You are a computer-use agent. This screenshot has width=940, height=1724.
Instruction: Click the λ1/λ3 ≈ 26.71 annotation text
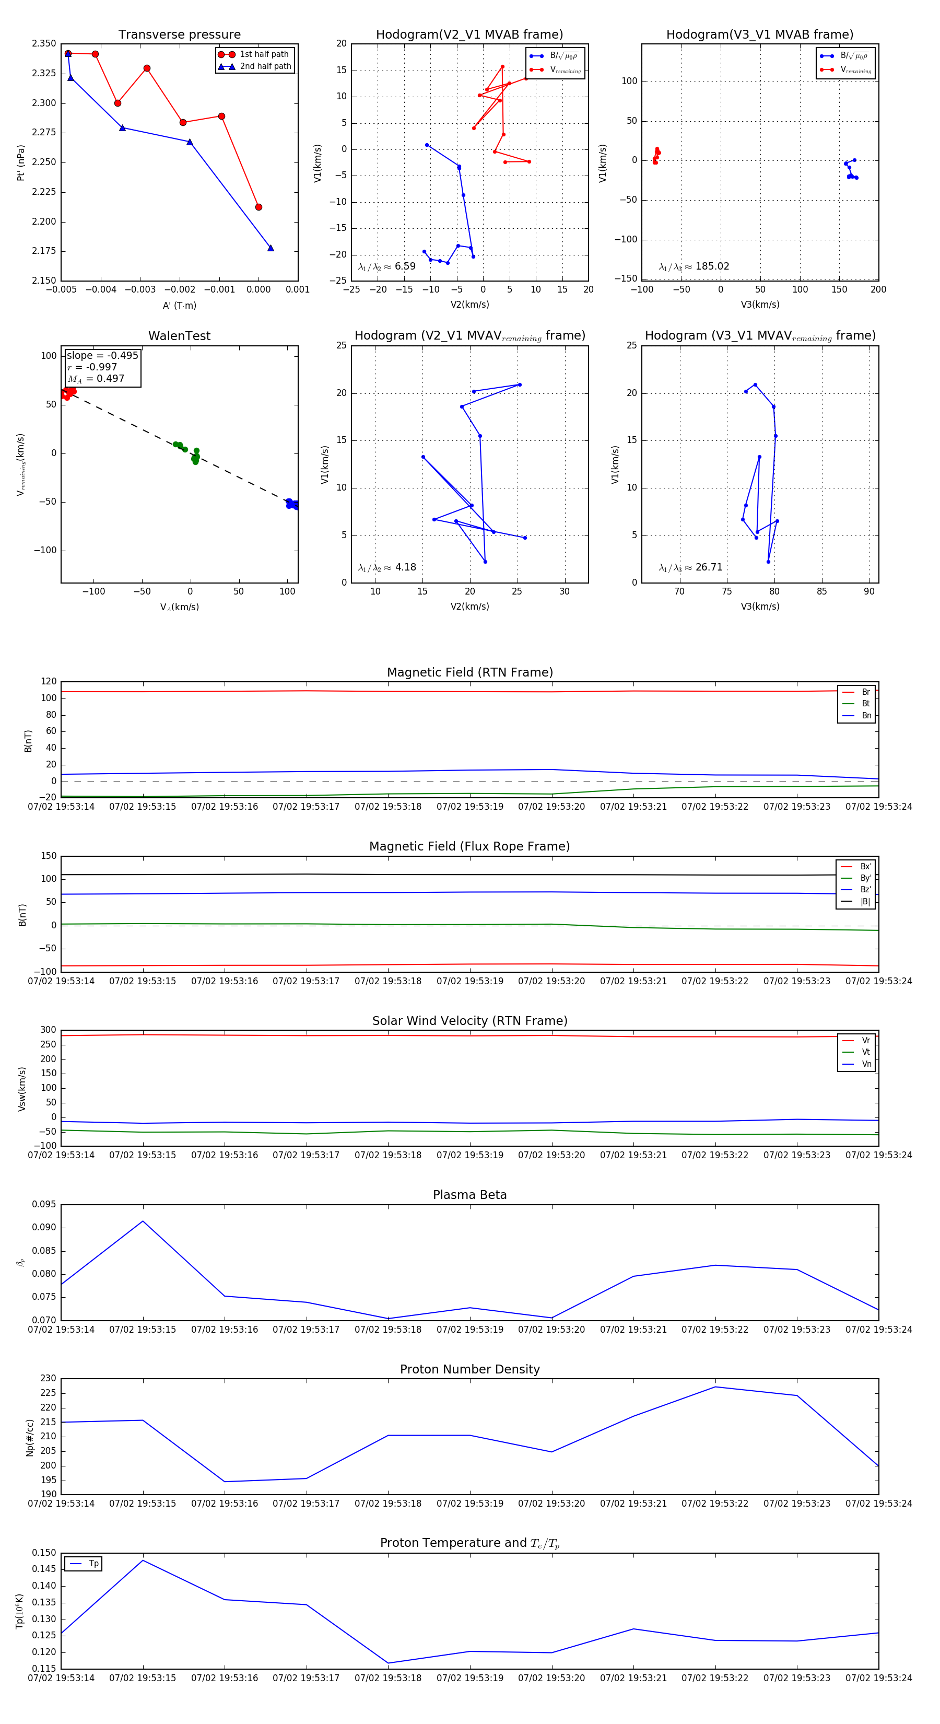click(690, 567)
